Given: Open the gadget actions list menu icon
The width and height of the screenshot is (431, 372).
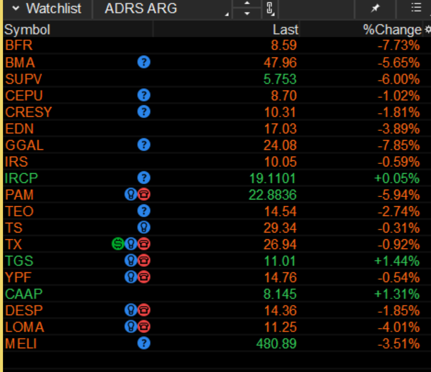Looking at the screenshot, I should [416, 8].
